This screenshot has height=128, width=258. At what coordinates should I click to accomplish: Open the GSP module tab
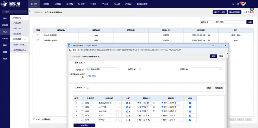34,4
